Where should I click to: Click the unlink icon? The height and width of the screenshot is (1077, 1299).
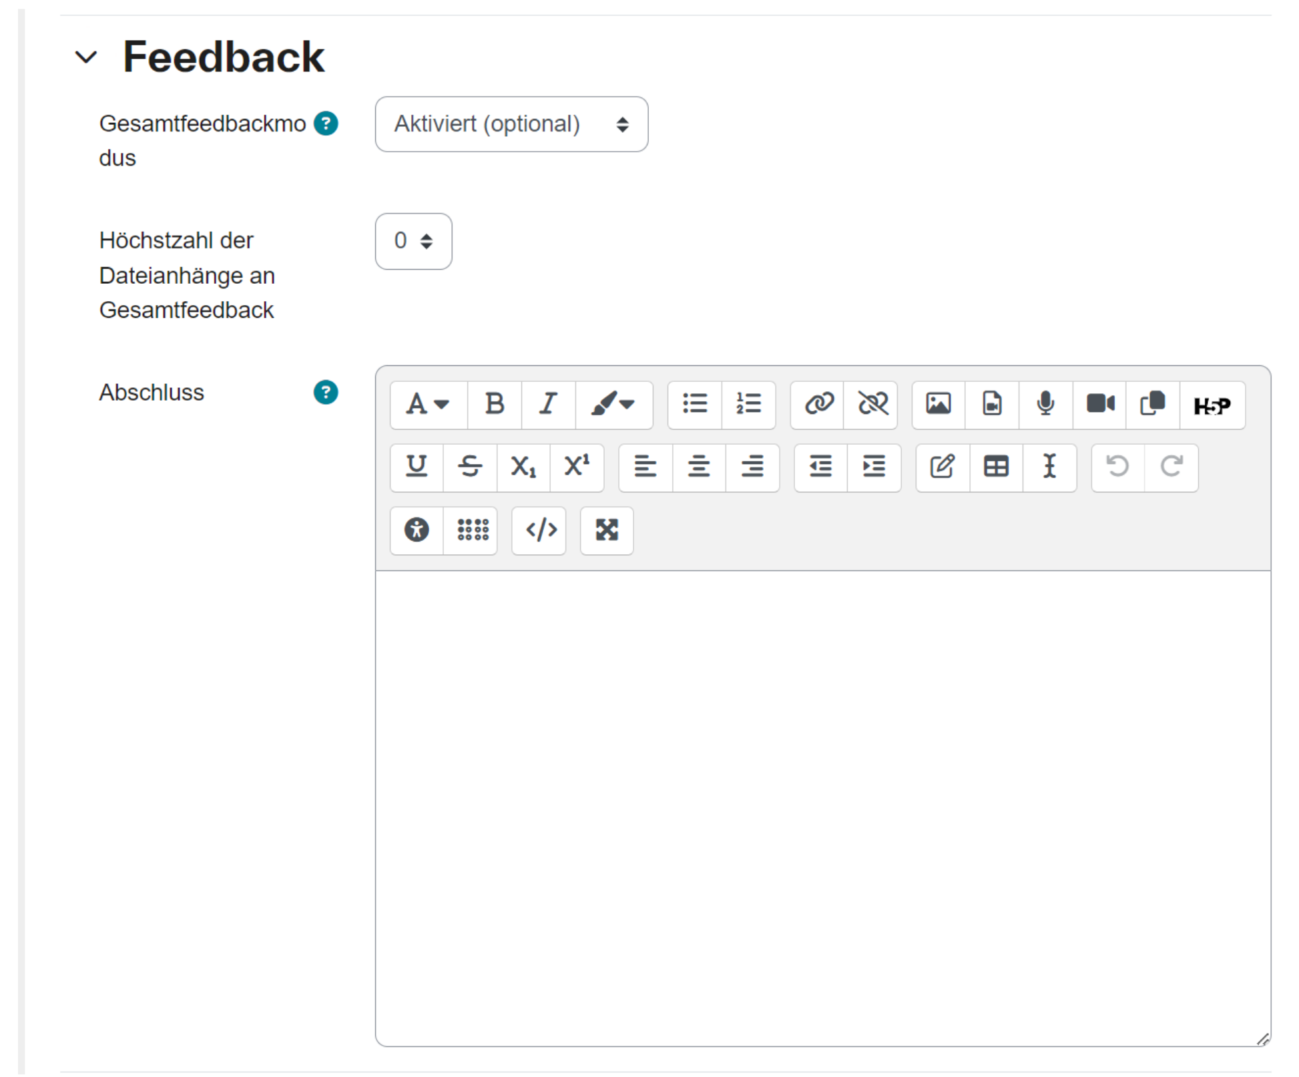tap(871, 405)
